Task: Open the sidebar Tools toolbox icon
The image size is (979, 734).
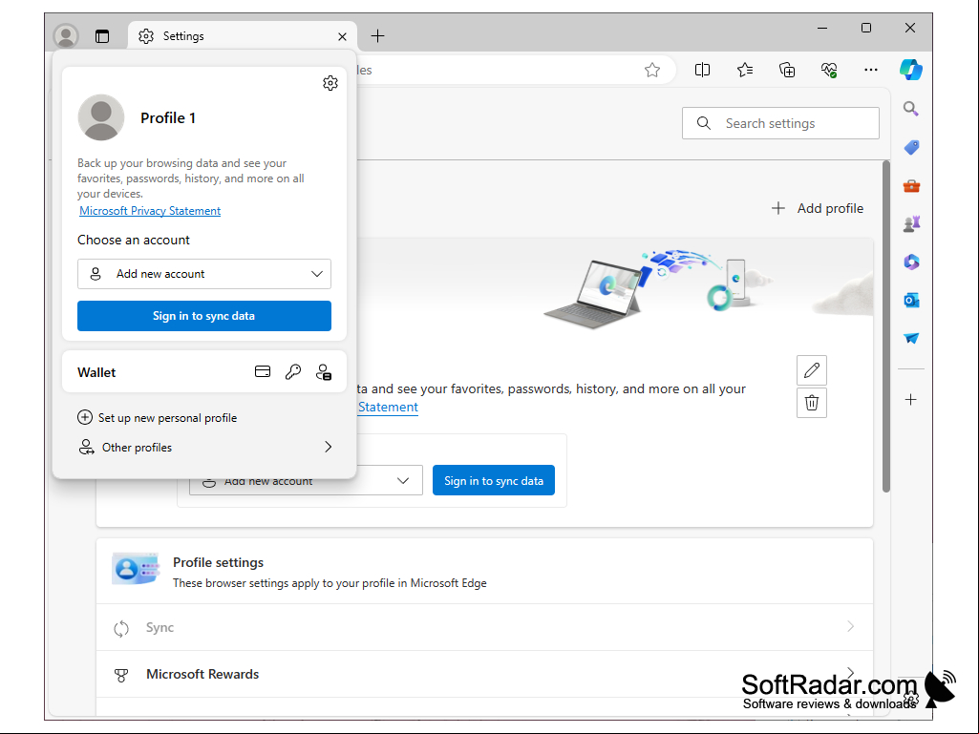Action: [x=911, y=186]
